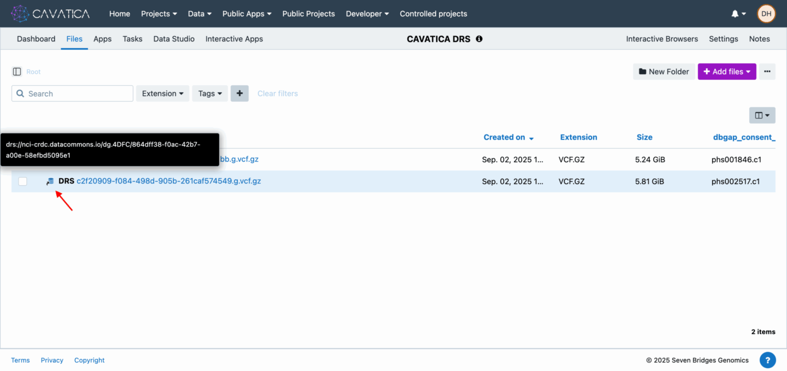Select the checkbox for the c2f20909 file row
This screenshot has width=787, height=371.
tap(22, 181)
